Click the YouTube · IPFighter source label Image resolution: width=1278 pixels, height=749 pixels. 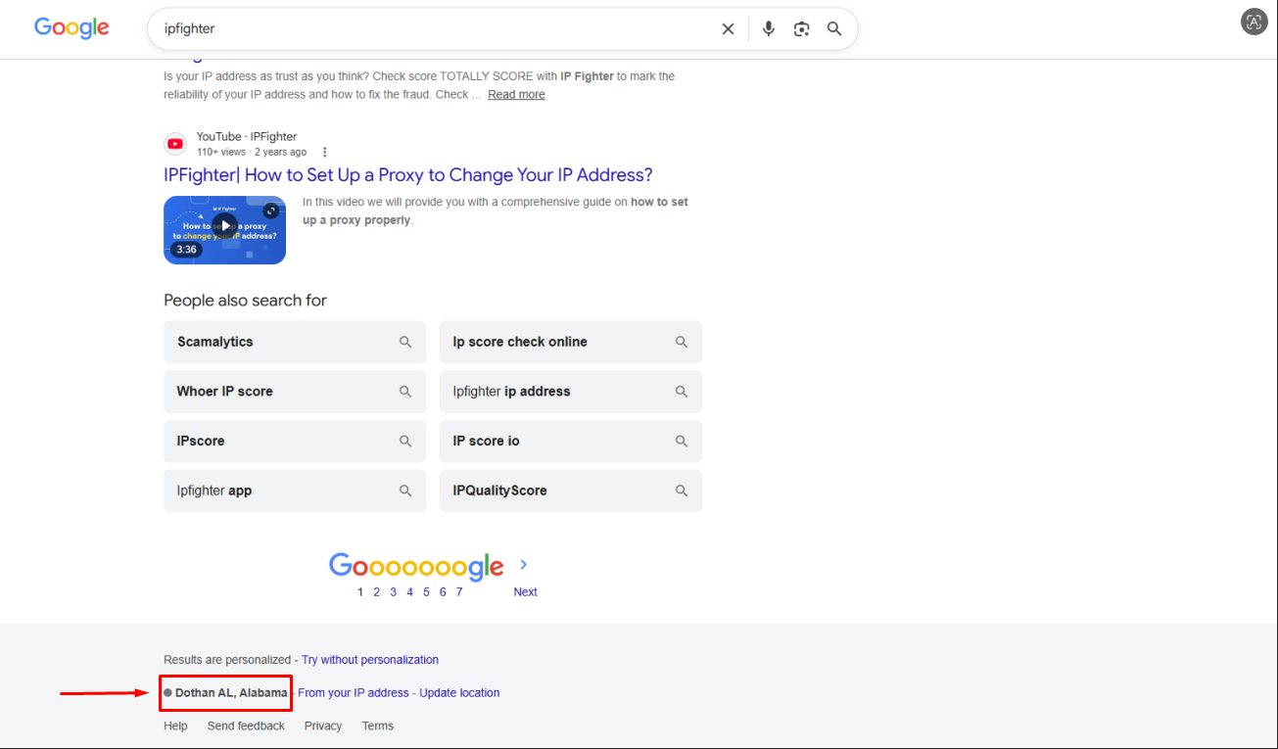pos(247,137)
